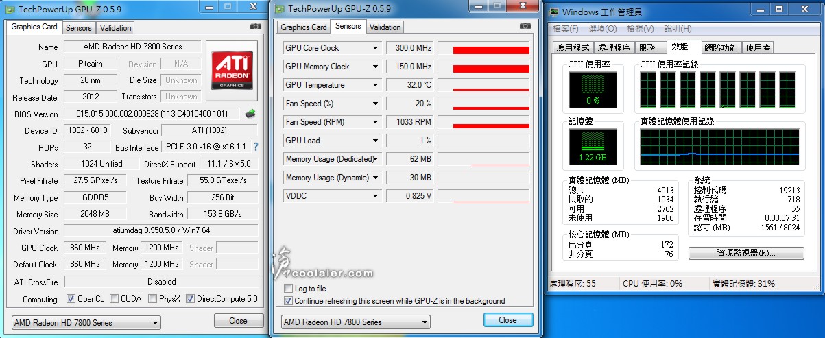Click the BIOS save chip icon
The width and height of the screenshot is (825, 338).
point(250,114)
